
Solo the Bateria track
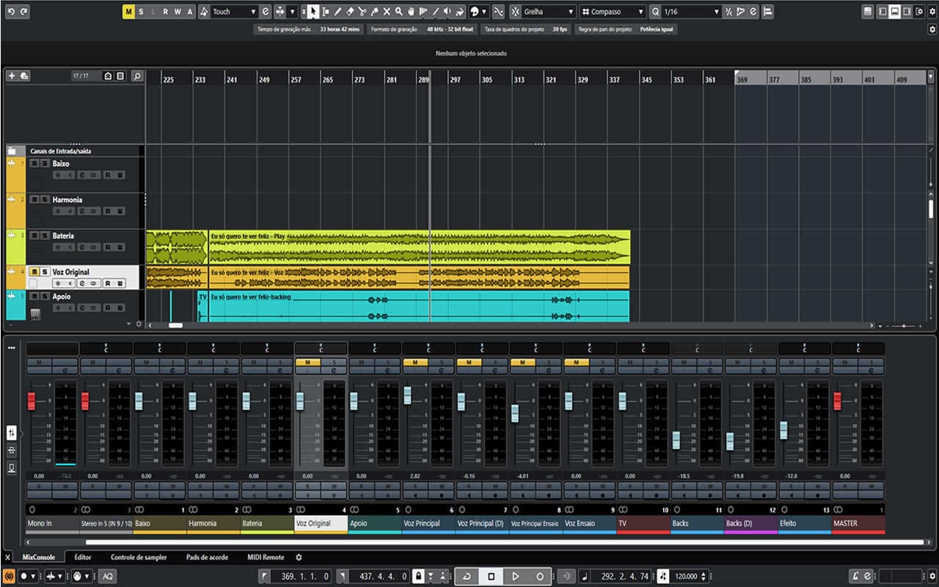click(x=44, y=236)
